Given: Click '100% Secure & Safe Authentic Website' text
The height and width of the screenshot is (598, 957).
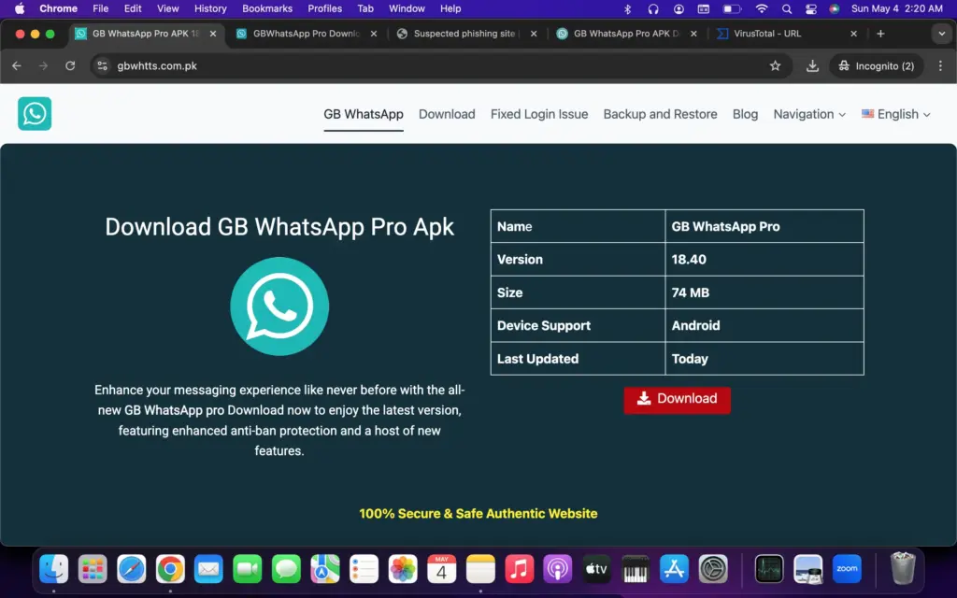Looking at the screenshot, I should (x=478, y=513).
